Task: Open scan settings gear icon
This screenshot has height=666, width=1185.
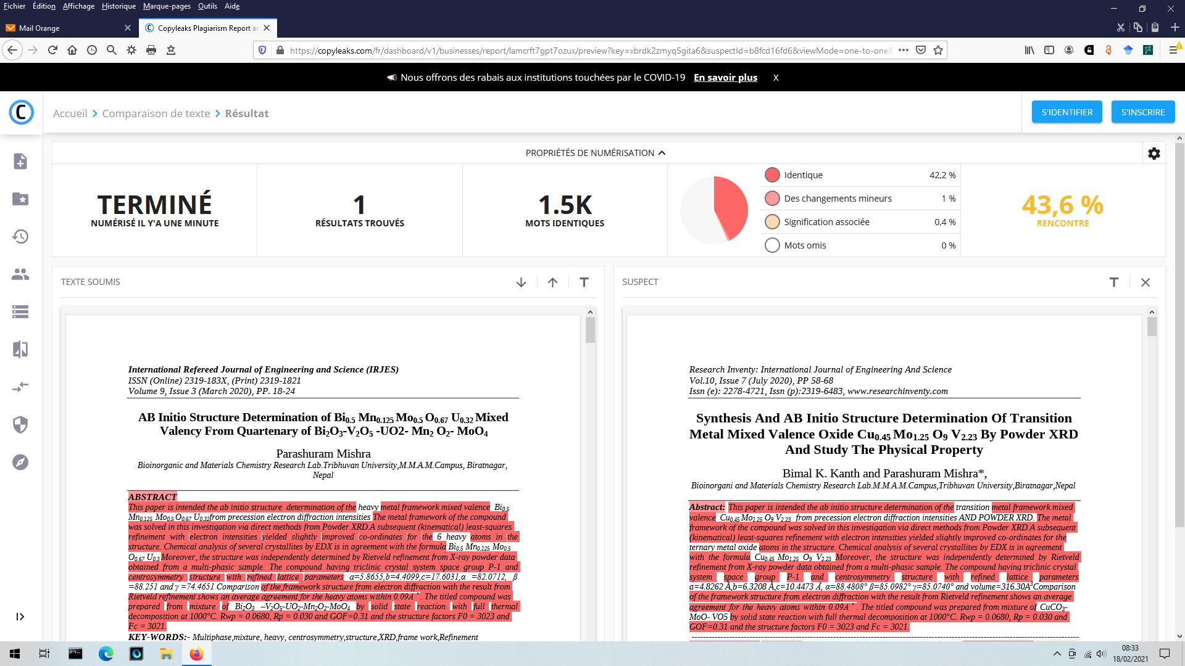Action: (1154, 154)
